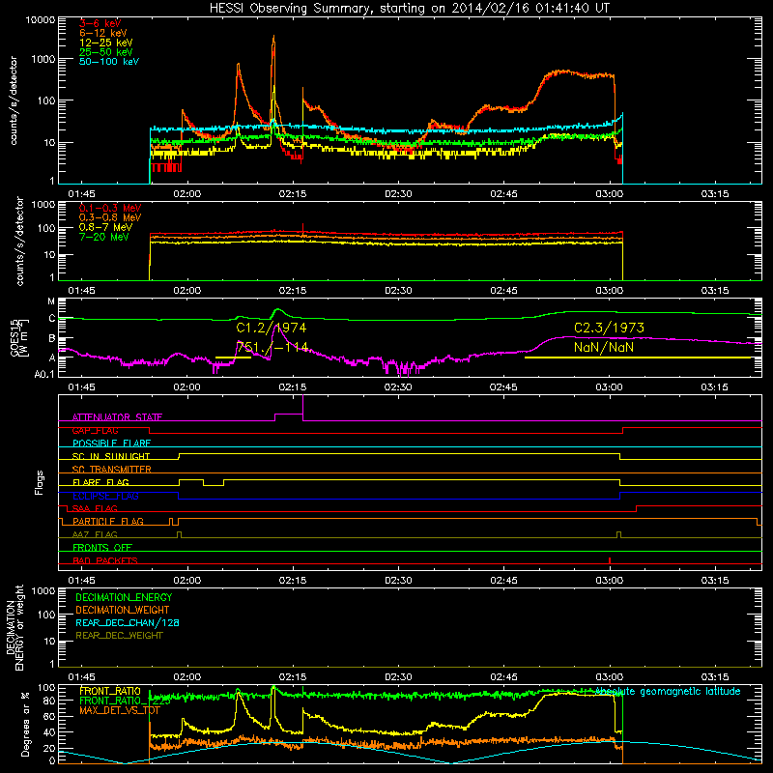
Task: Click the 0.1-0.3 MeV legend label
Action: pyautogui.click(x=110, y=208)
